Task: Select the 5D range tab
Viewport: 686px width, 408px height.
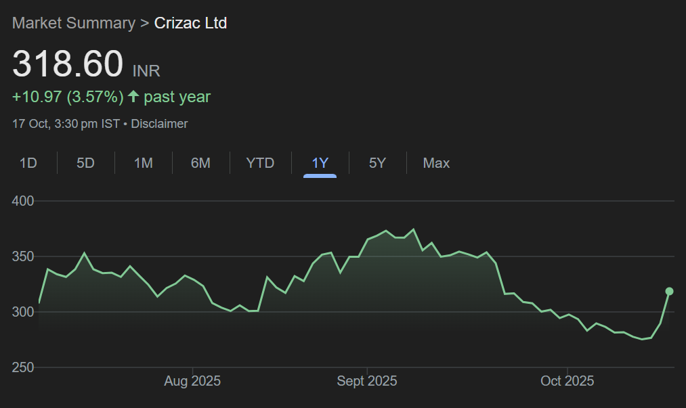Action: point(85,163)
